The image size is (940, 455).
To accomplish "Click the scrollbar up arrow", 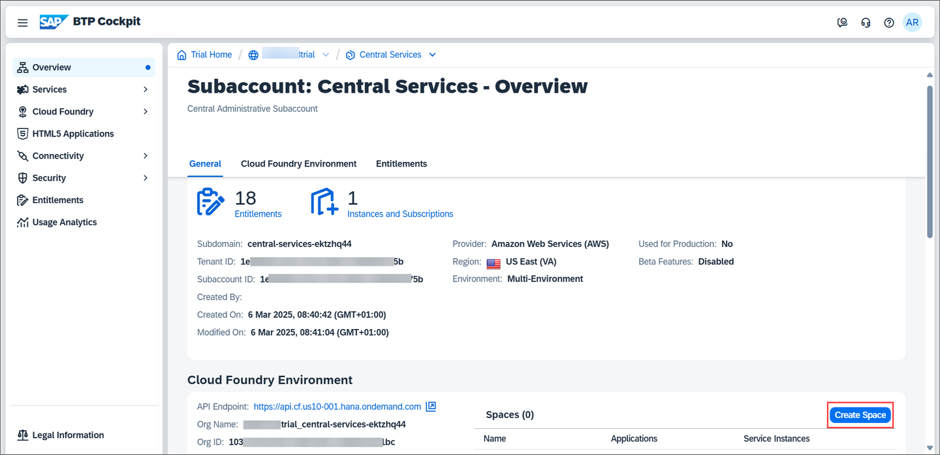I will [930, 76].
